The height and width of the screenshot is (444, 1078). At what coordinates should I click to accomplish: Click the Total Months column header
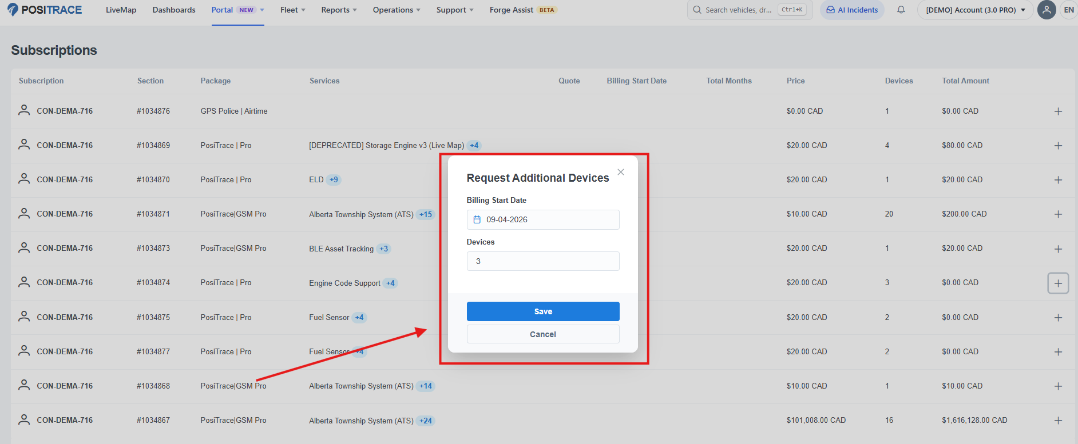[729, 81]
